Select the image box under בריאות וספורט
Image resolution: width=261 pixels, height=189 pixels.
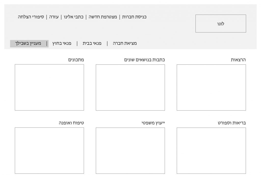tap(211, 151)
